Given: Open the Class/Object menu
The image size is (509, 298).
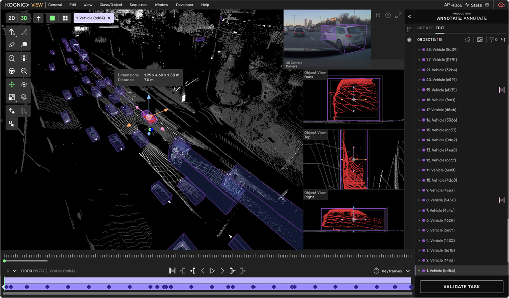Looking at the screenshot, I should pyautogui.click(x=111, y=5).
